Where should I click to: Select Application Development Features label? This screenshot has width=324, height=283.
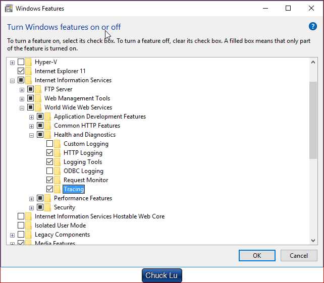click(x=100, y=117)
